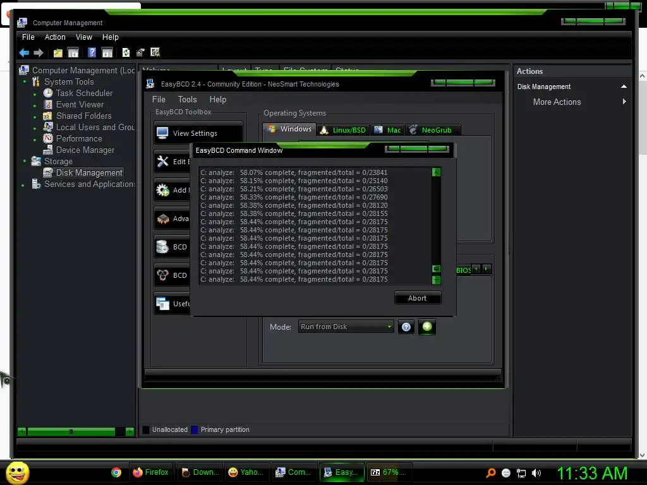Expand the Task Scheduler tree node
Screen dimensions: 647x485
click(35, 94)
